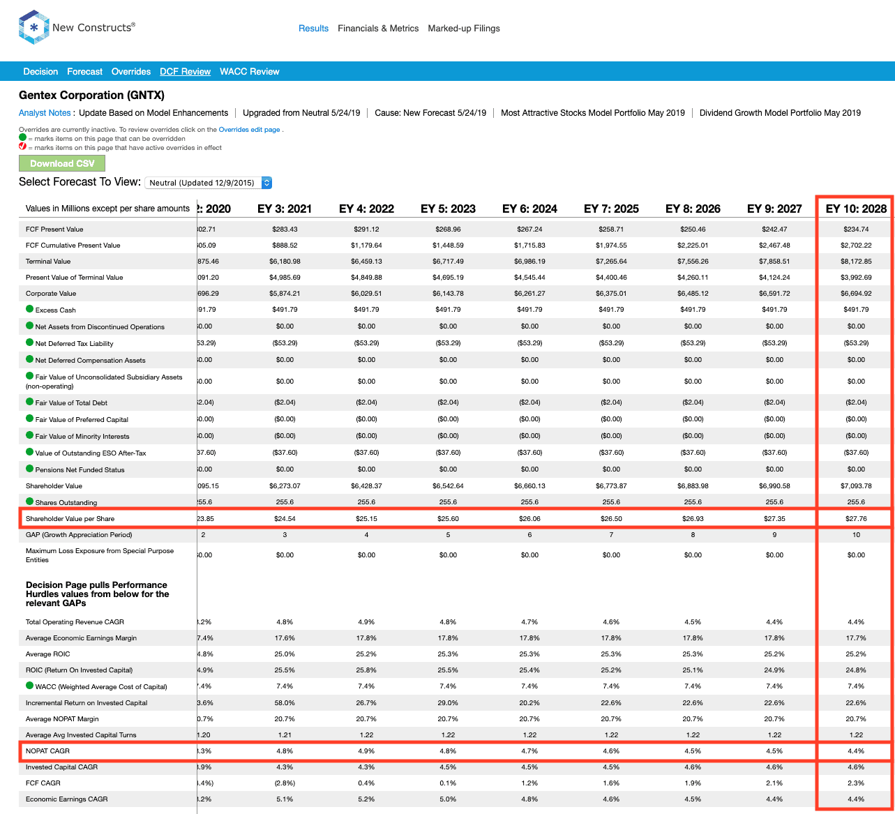
Task: Click the EY 3: 2021 column header
Action: point(285,209)
